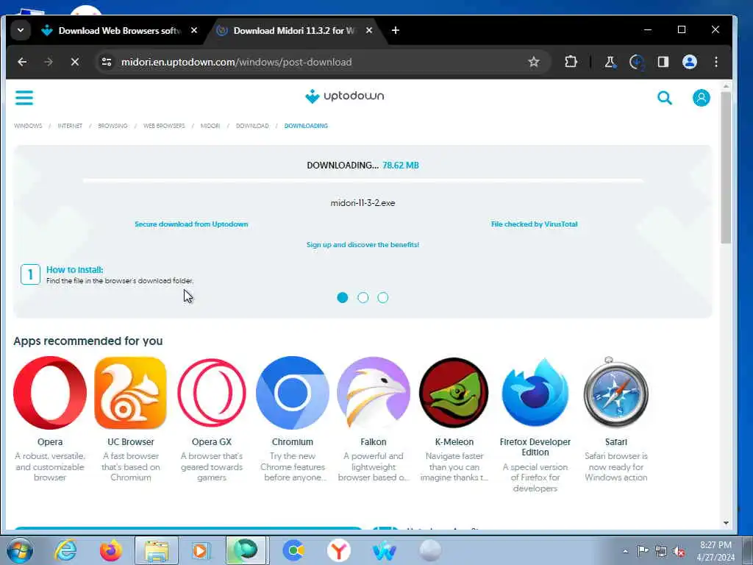Click Secure download from Uptodown link
This screenshot has width=753, height=565.
point(191,224)
